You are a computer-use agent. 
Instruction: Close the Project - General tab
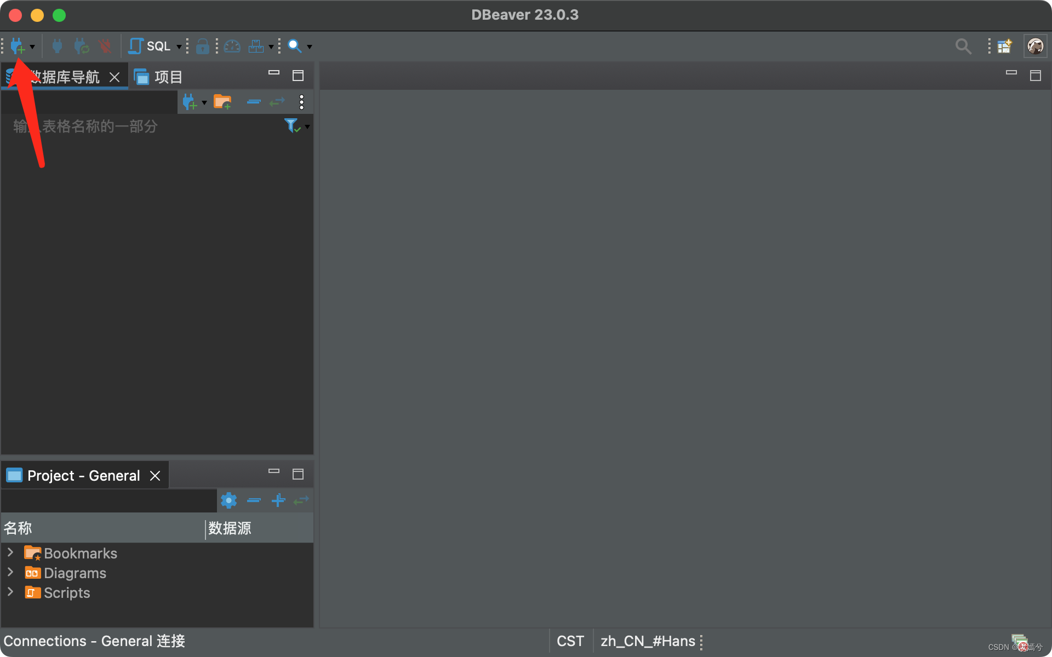(155, 476)
